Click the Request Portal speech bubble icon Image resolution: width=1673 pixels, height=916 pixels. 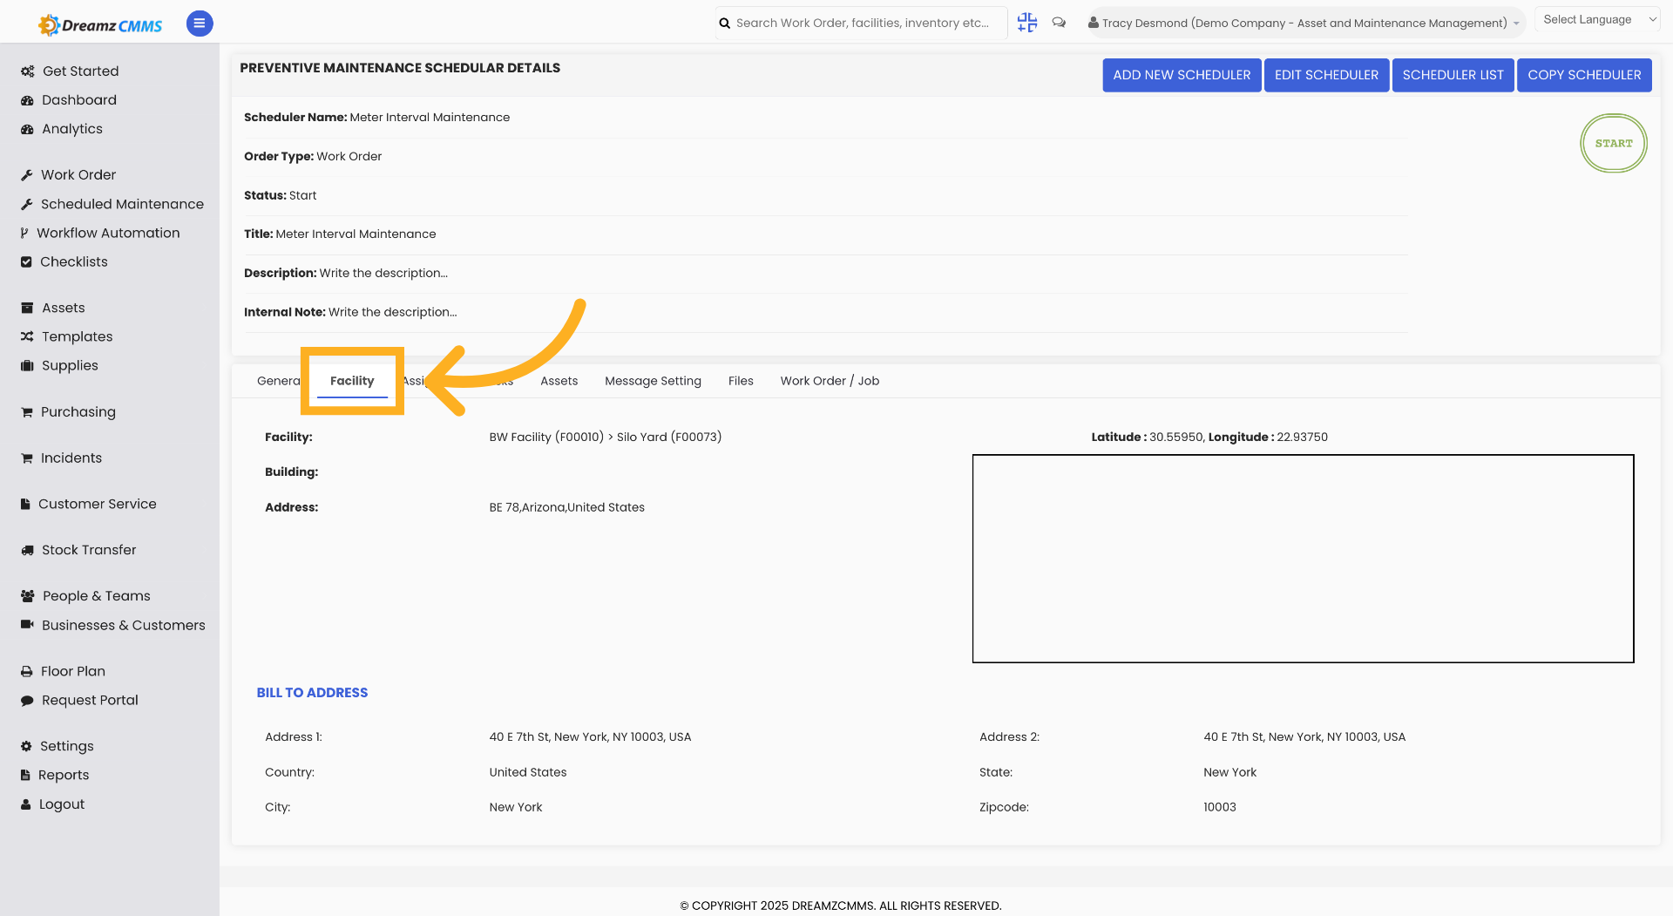pyautogui.click(x=27, y=700)
